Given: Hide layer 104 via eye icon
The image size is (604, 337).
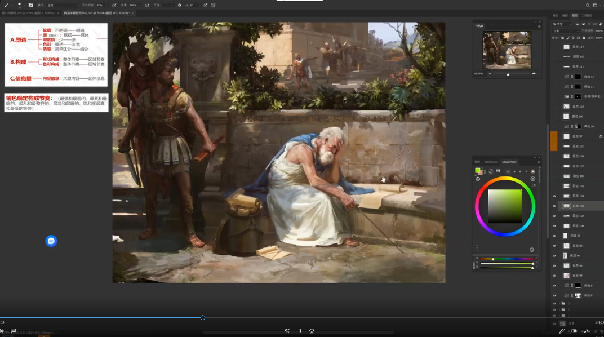Looking at the screenshot, I should (554, 196).
